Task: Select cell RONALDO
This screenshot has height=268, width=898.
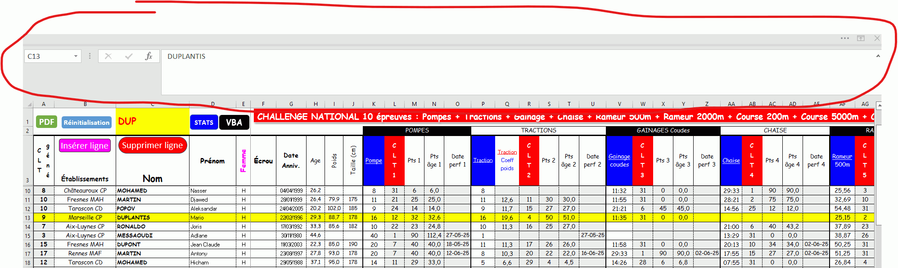Action: [153, 226]
